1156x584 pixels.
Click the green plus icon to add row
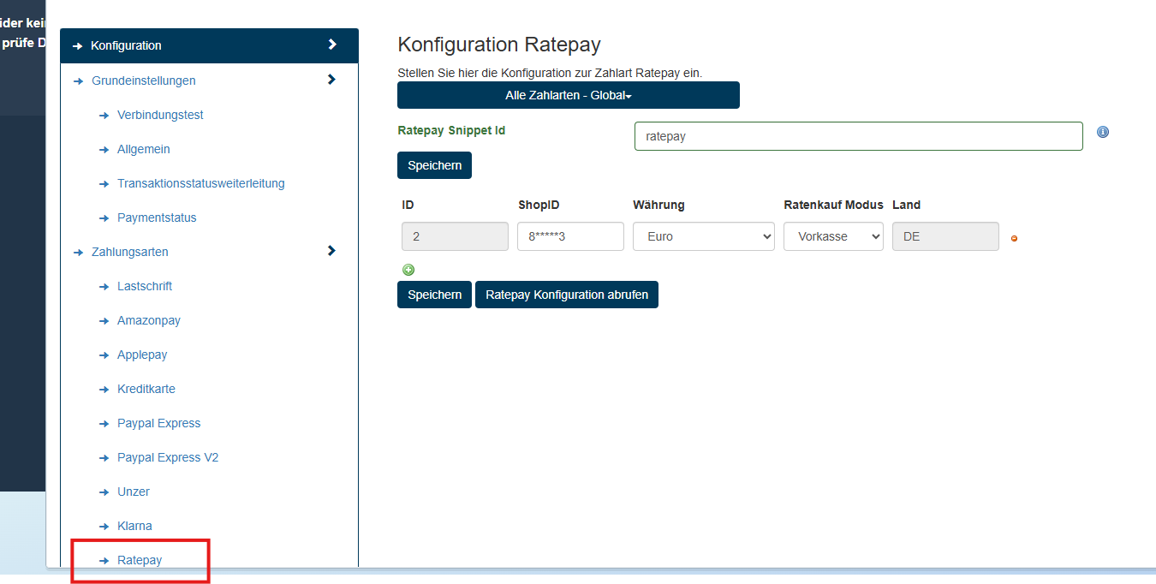coord(408,270)
